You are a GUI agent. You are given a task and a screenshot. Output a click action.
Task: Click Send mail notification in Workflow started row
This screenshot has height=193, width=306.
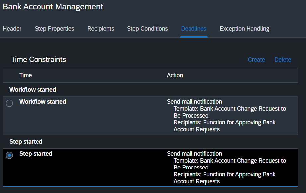click(194, 102)
